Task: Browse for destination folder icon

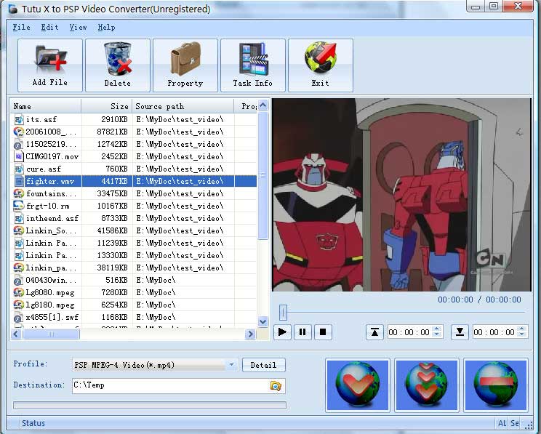Action: (276, 386)
